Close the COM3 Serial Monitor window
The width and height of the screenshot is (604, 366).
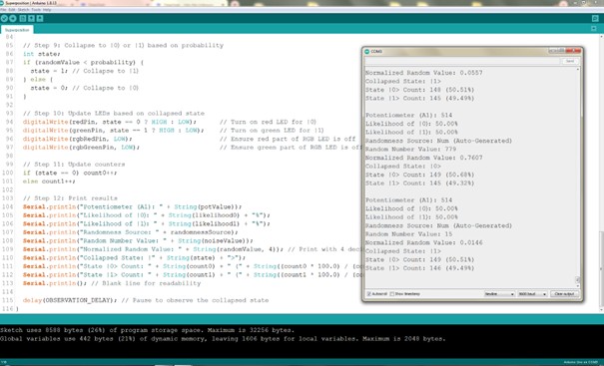coord(574,51)
